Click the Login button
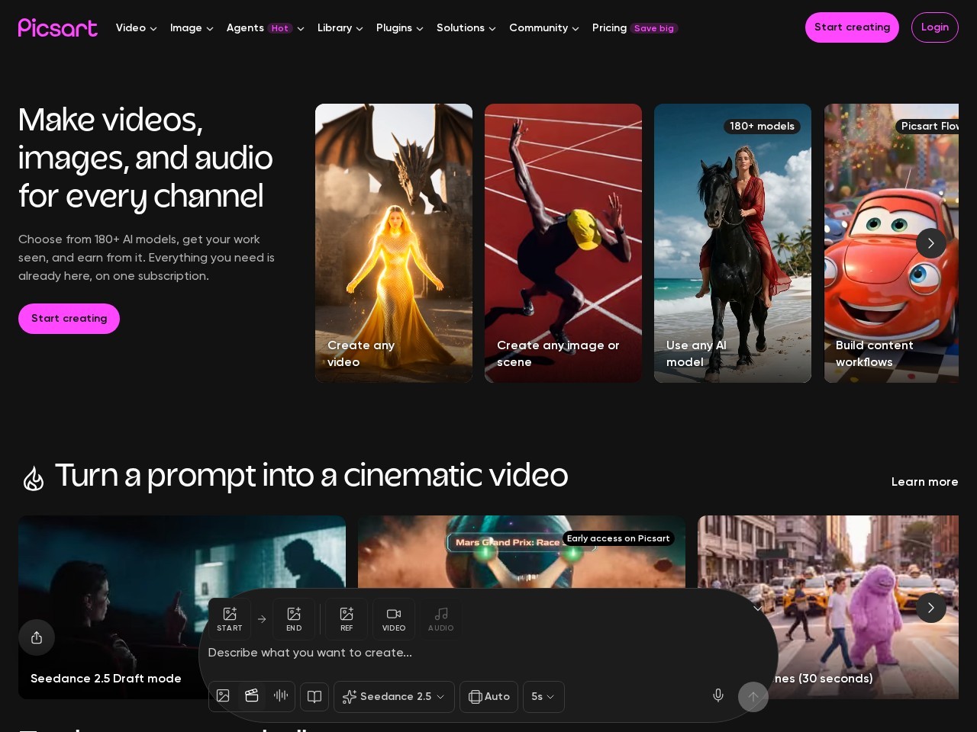Viewport: 977px width, 732px height. tap(935, 27)
